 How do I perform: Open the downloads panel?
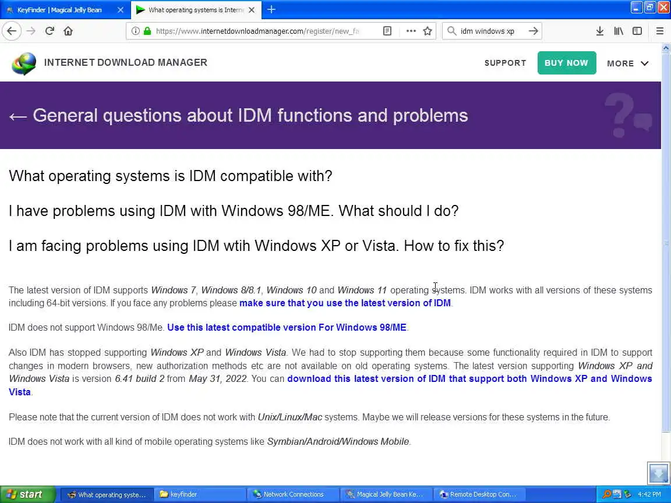coord(600,31)
